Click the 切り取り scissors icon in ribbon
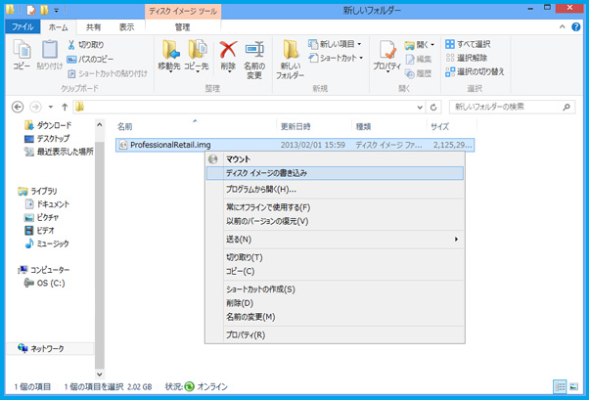 click(x=71, y=45)
